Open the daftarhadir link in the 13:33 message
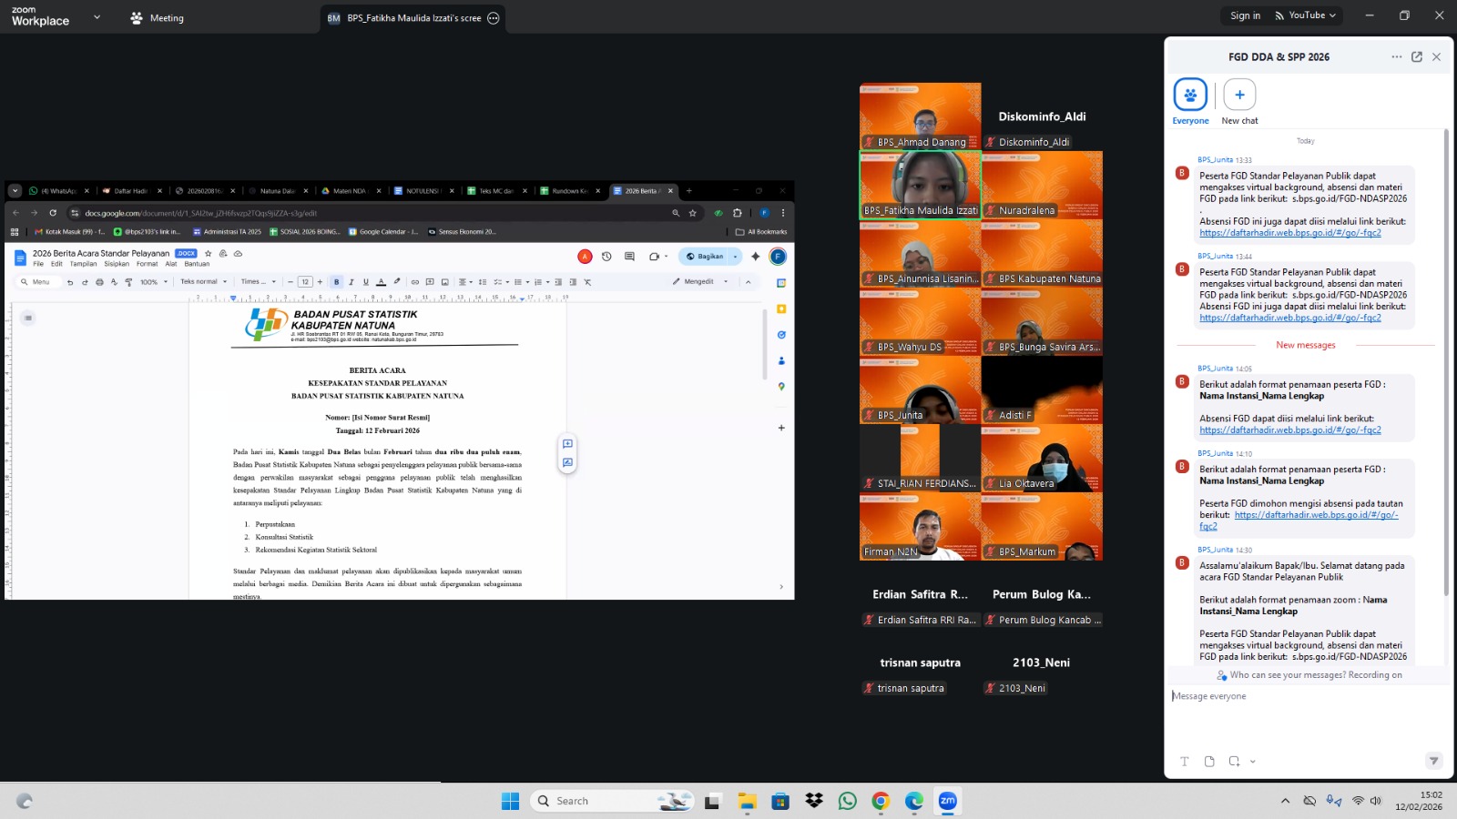1457x819 pixels. (x=1289, y=233)
